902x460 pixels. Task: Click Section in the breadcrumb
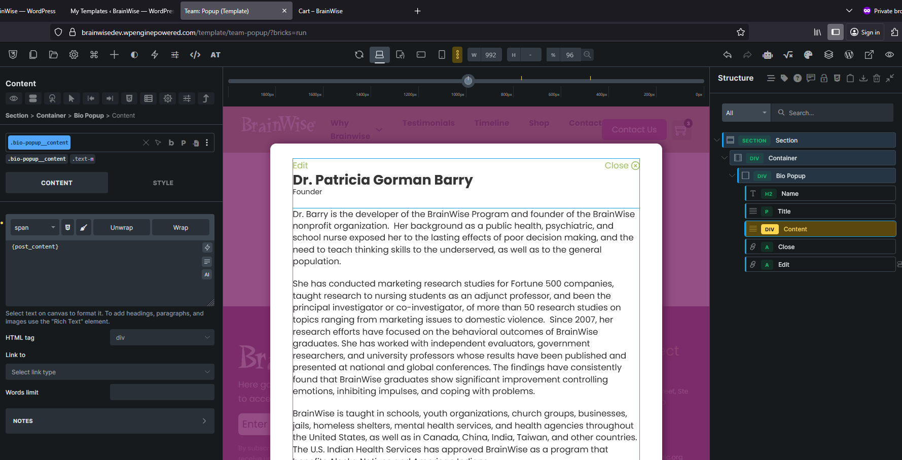pos(17,116)
